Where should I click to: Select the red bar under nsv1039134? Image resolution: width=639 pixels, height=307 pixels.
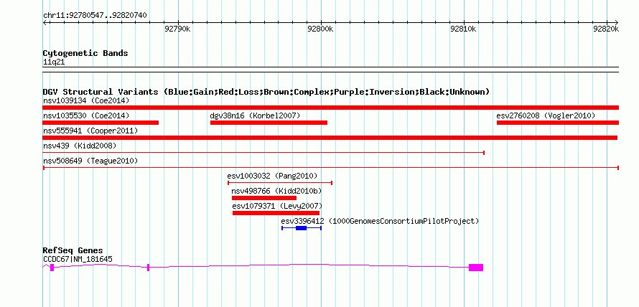(x=330, y=108)
